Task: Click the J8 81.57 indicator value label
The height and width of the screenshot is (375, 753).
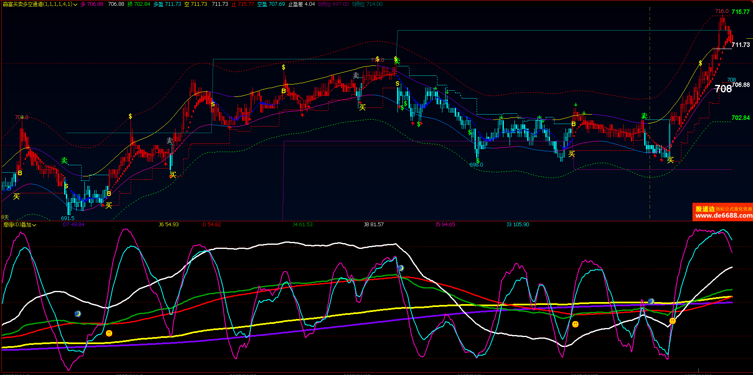Action: (374, 225)
